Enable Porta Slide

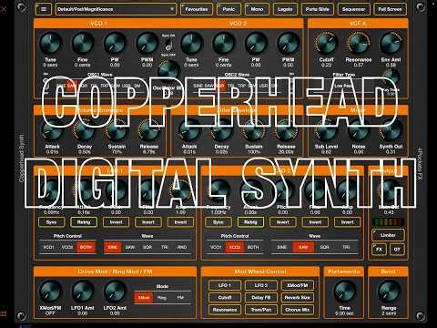click(317, 9)
